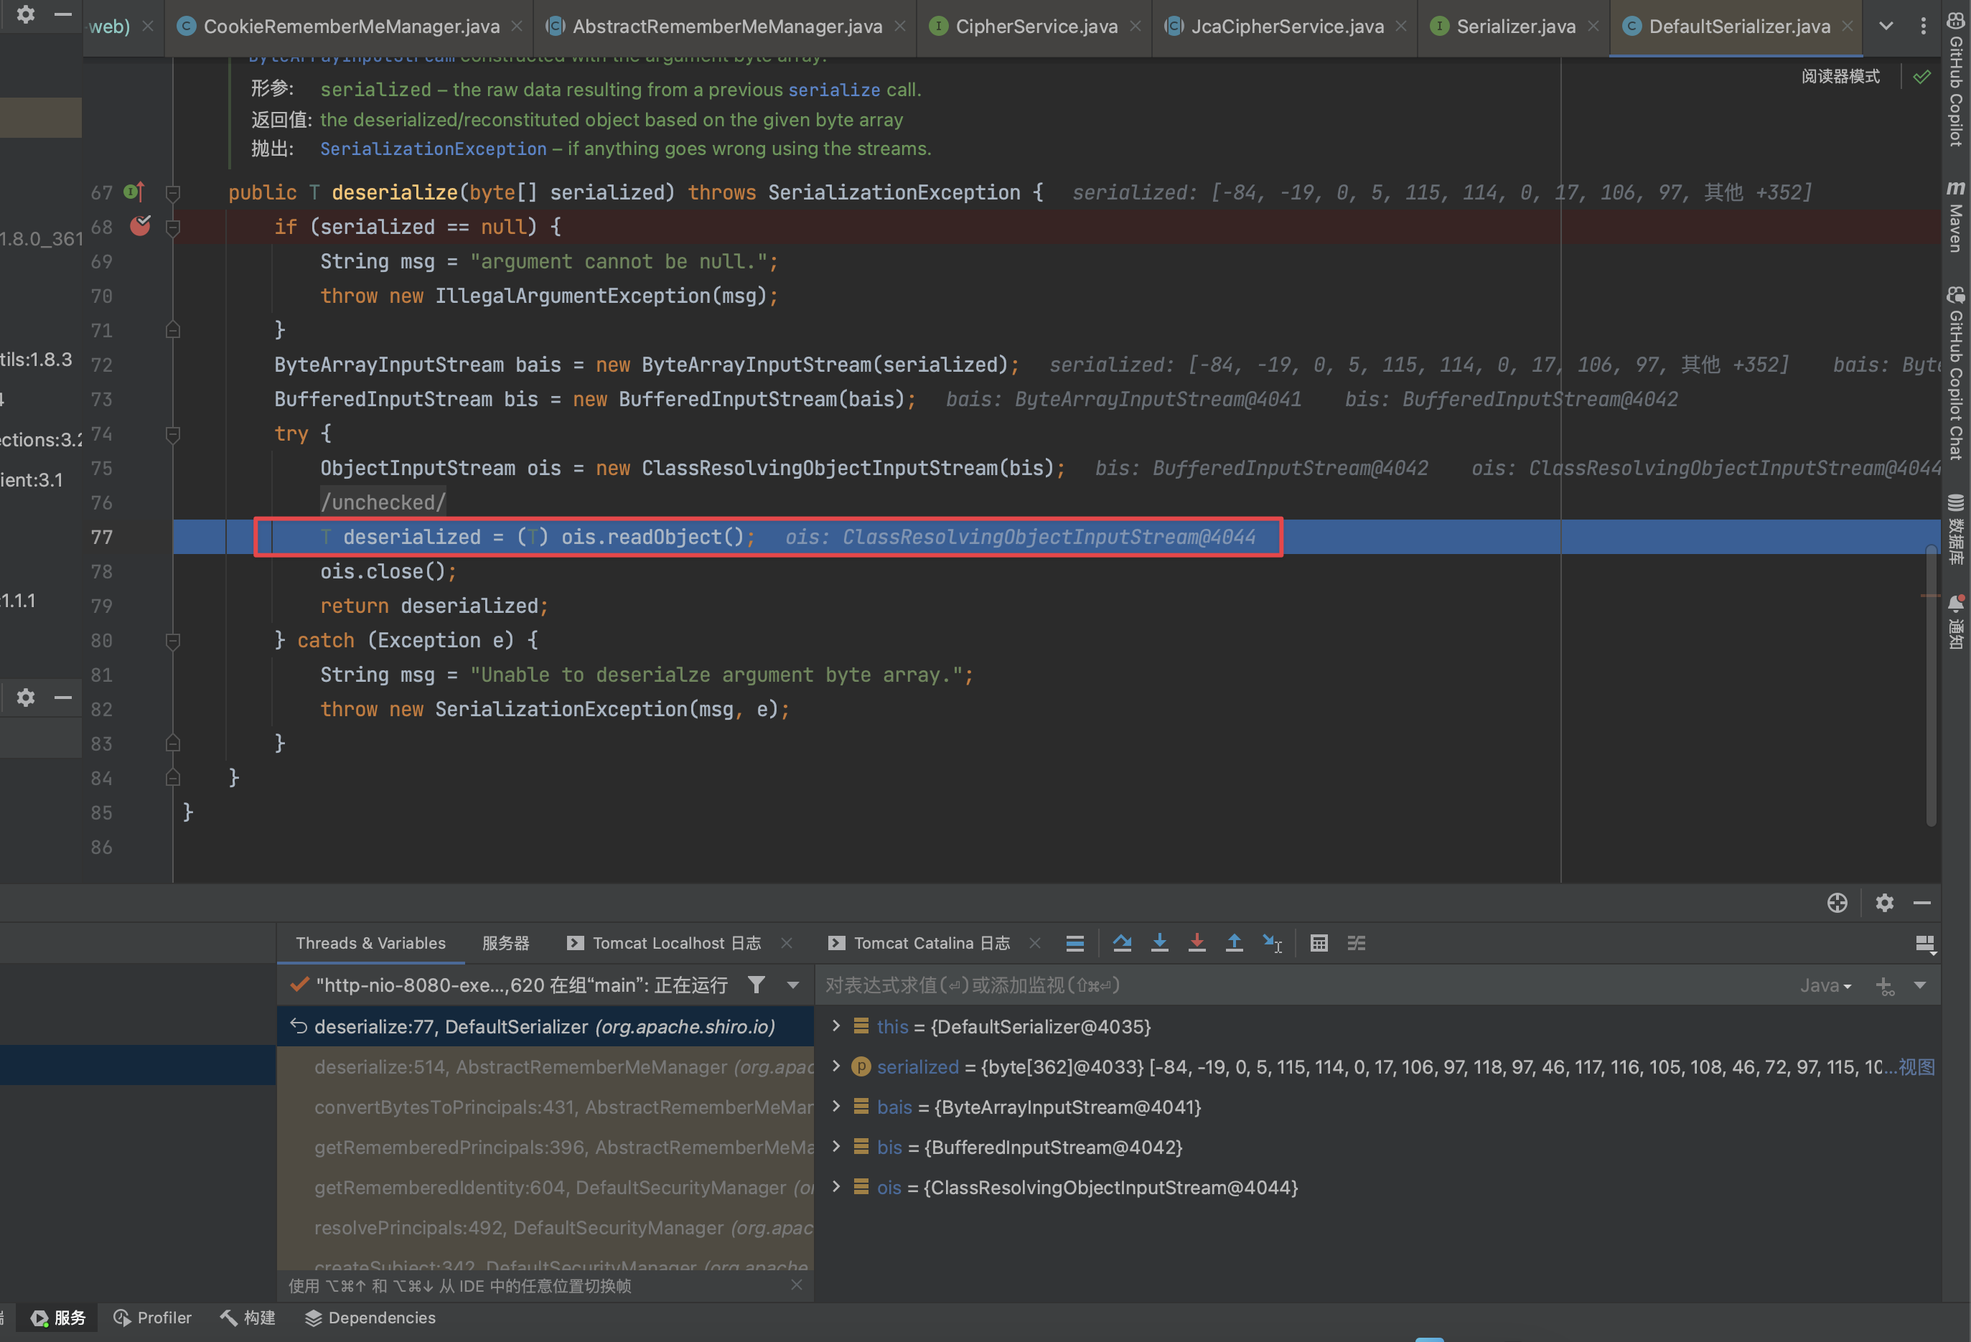1971x1342 pixels.
Task: Open debug panel layout settings icon
Action: [x=1925, y=944]
